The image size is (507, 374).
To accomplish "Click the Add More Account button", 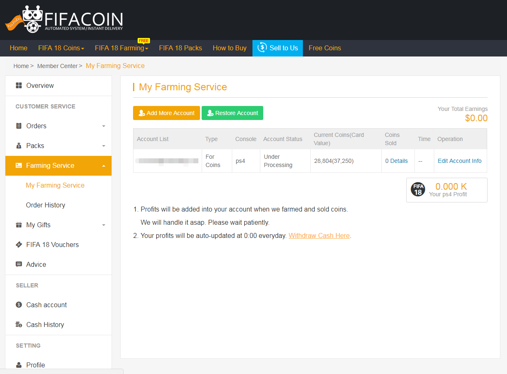I will pyautogui.click(x=167, y=113).
